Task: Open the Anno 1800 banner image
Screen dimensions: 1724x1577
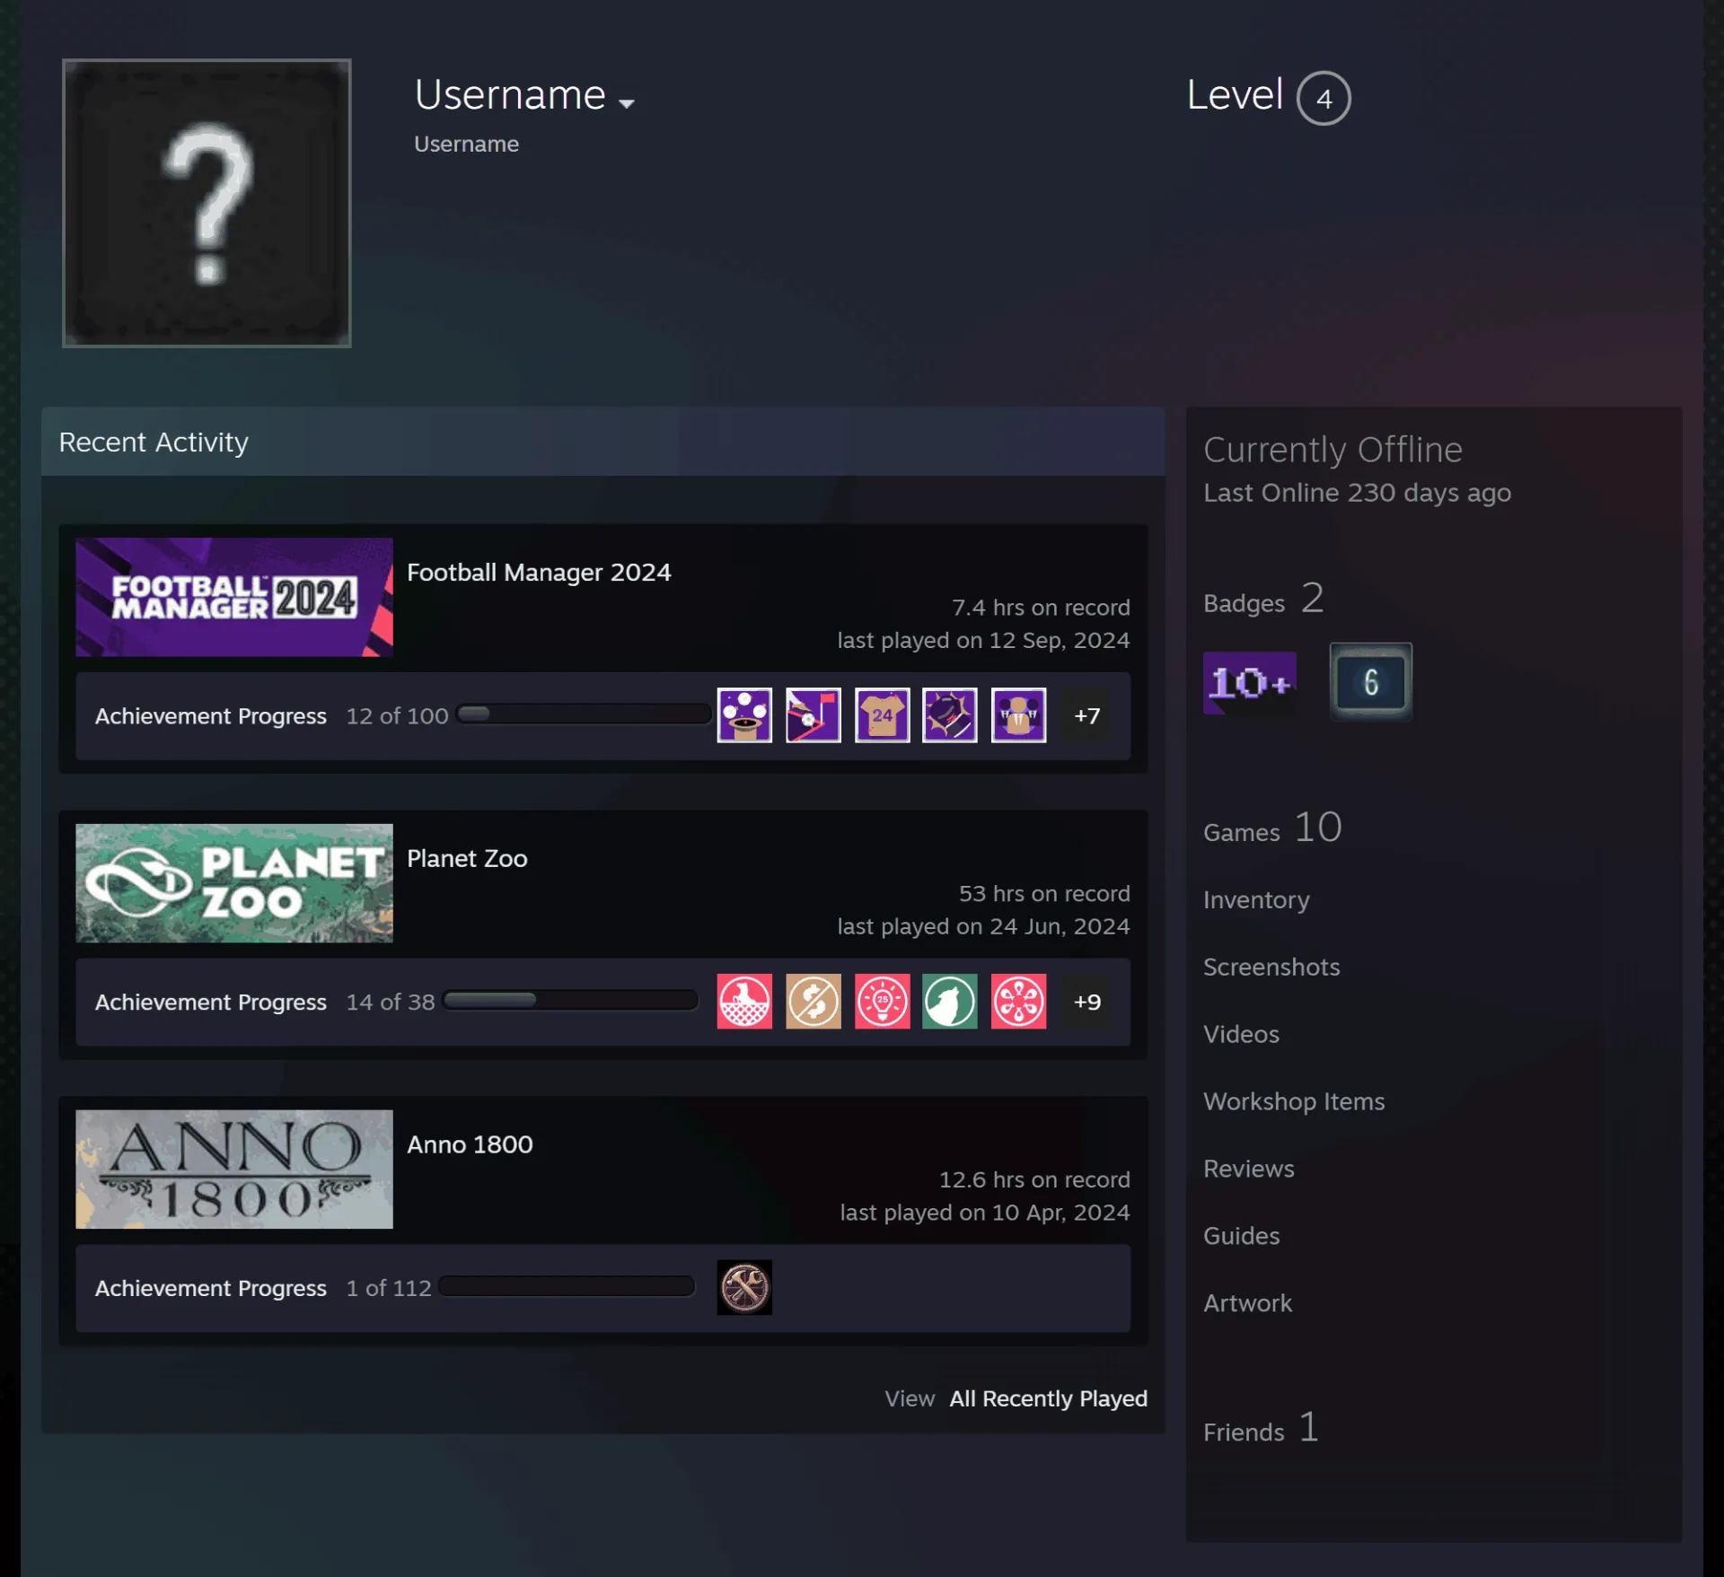Action: click(x=234, y=1170)
